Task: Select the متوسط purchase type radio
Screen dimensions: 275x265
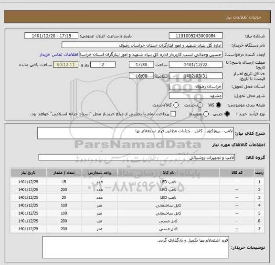Action: 206,114
